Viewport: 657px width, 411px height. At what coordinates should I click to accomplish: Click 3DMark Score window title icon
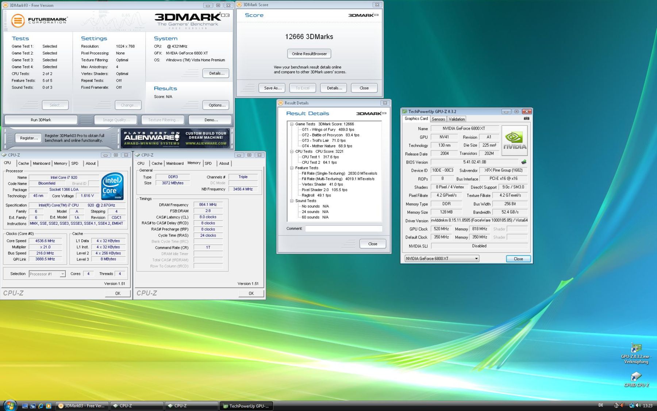click(239, 5)
